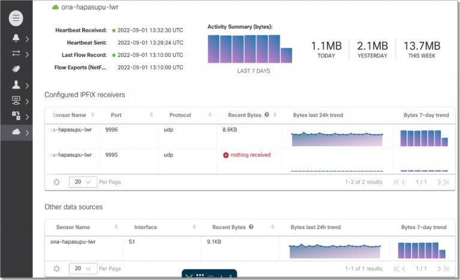Image resolution: width=460 pixels, height=280 pixels.
Task: Click the two-arrows traffic icon in sidebar
Action: [x=16, y=54]
